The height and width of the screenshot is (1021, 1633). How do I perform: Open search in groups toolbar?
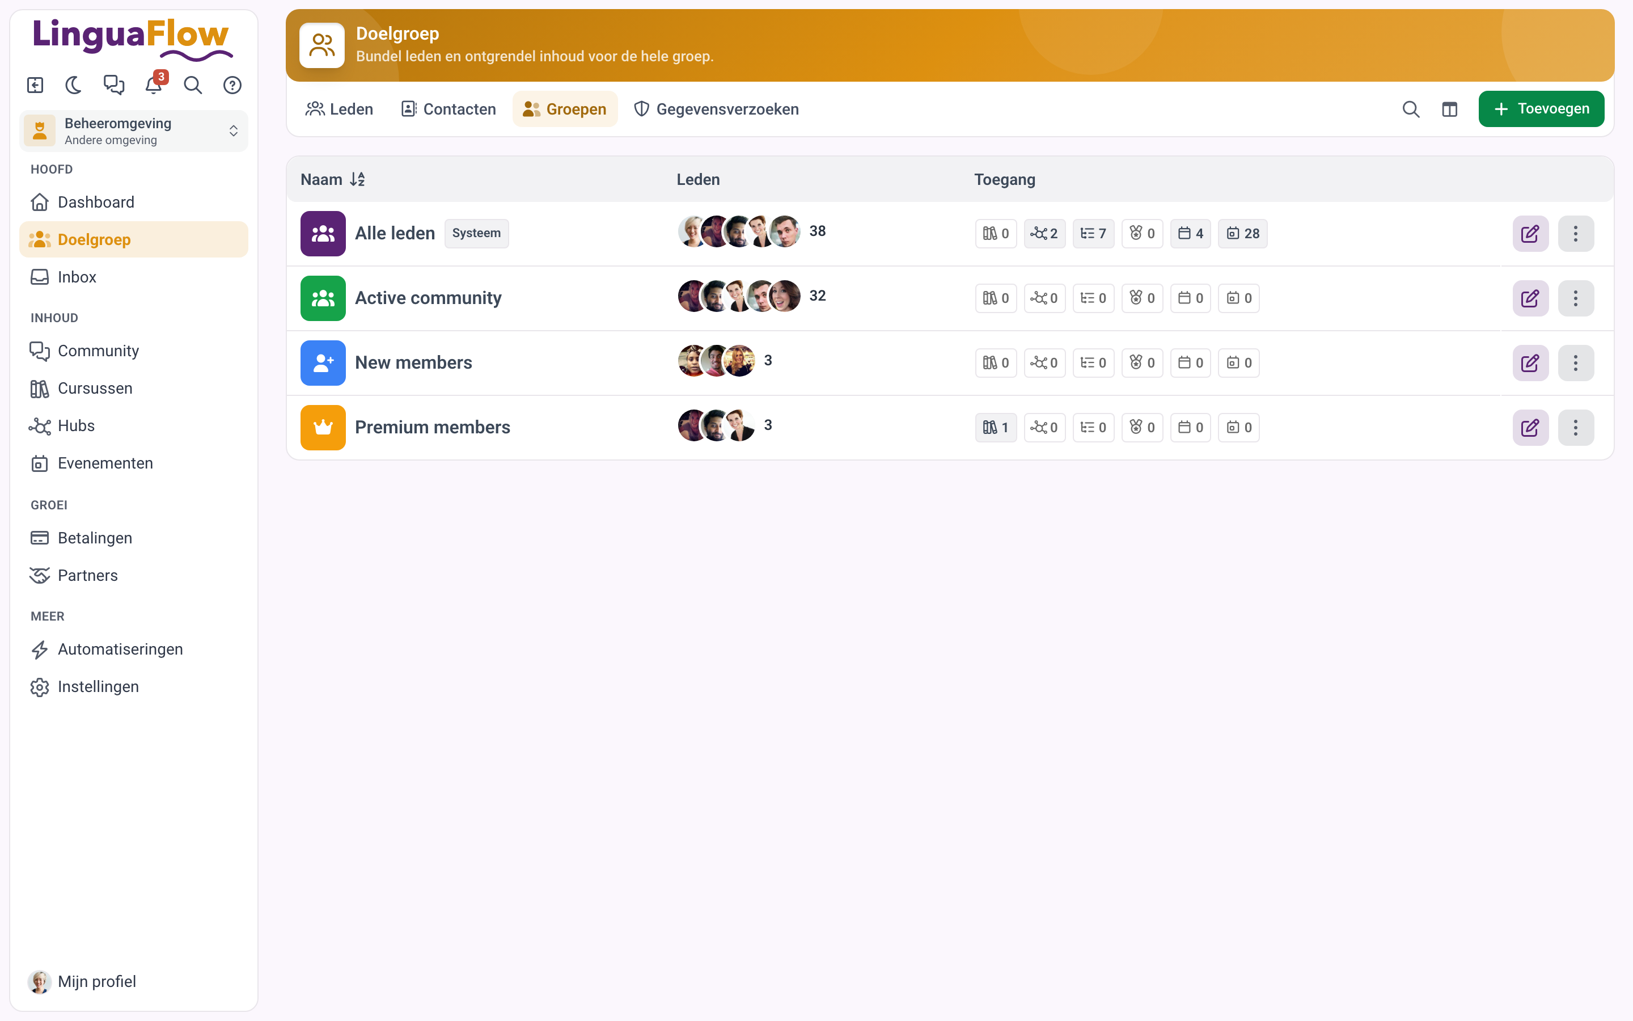(1410, 109)
